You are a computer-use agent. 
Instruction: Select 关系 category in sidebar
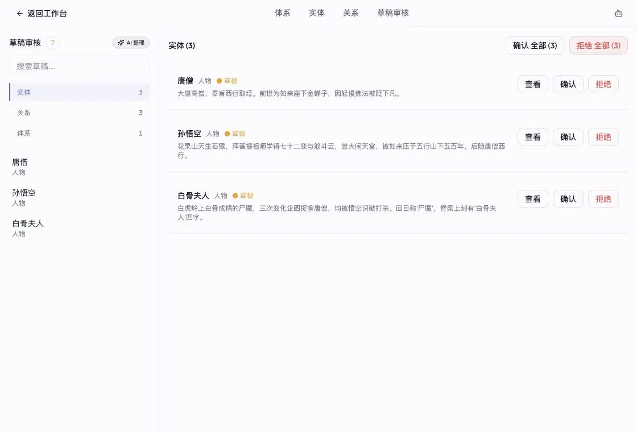tap(80, 113)
